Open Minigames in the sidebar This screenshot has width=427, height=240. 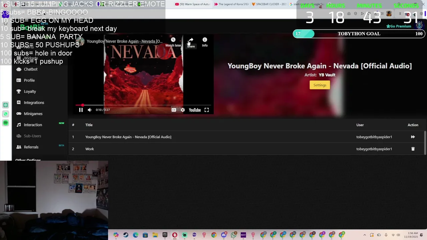(x=33, y=114)
